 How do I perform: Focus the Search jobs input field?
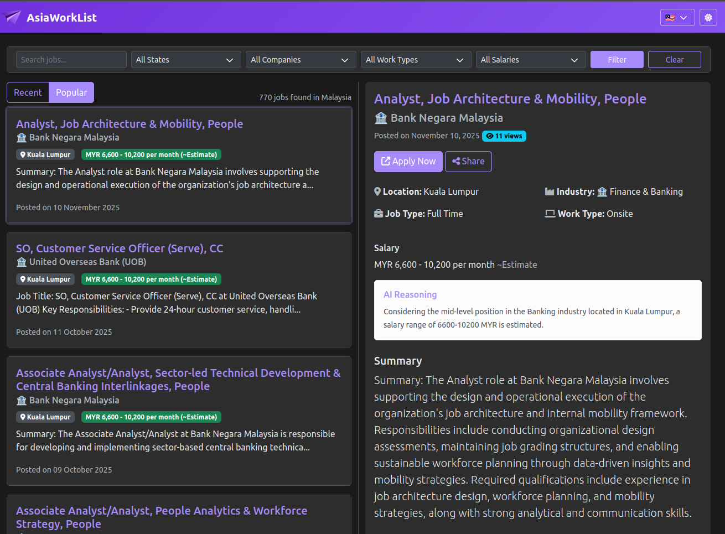[x=71, y=60]
